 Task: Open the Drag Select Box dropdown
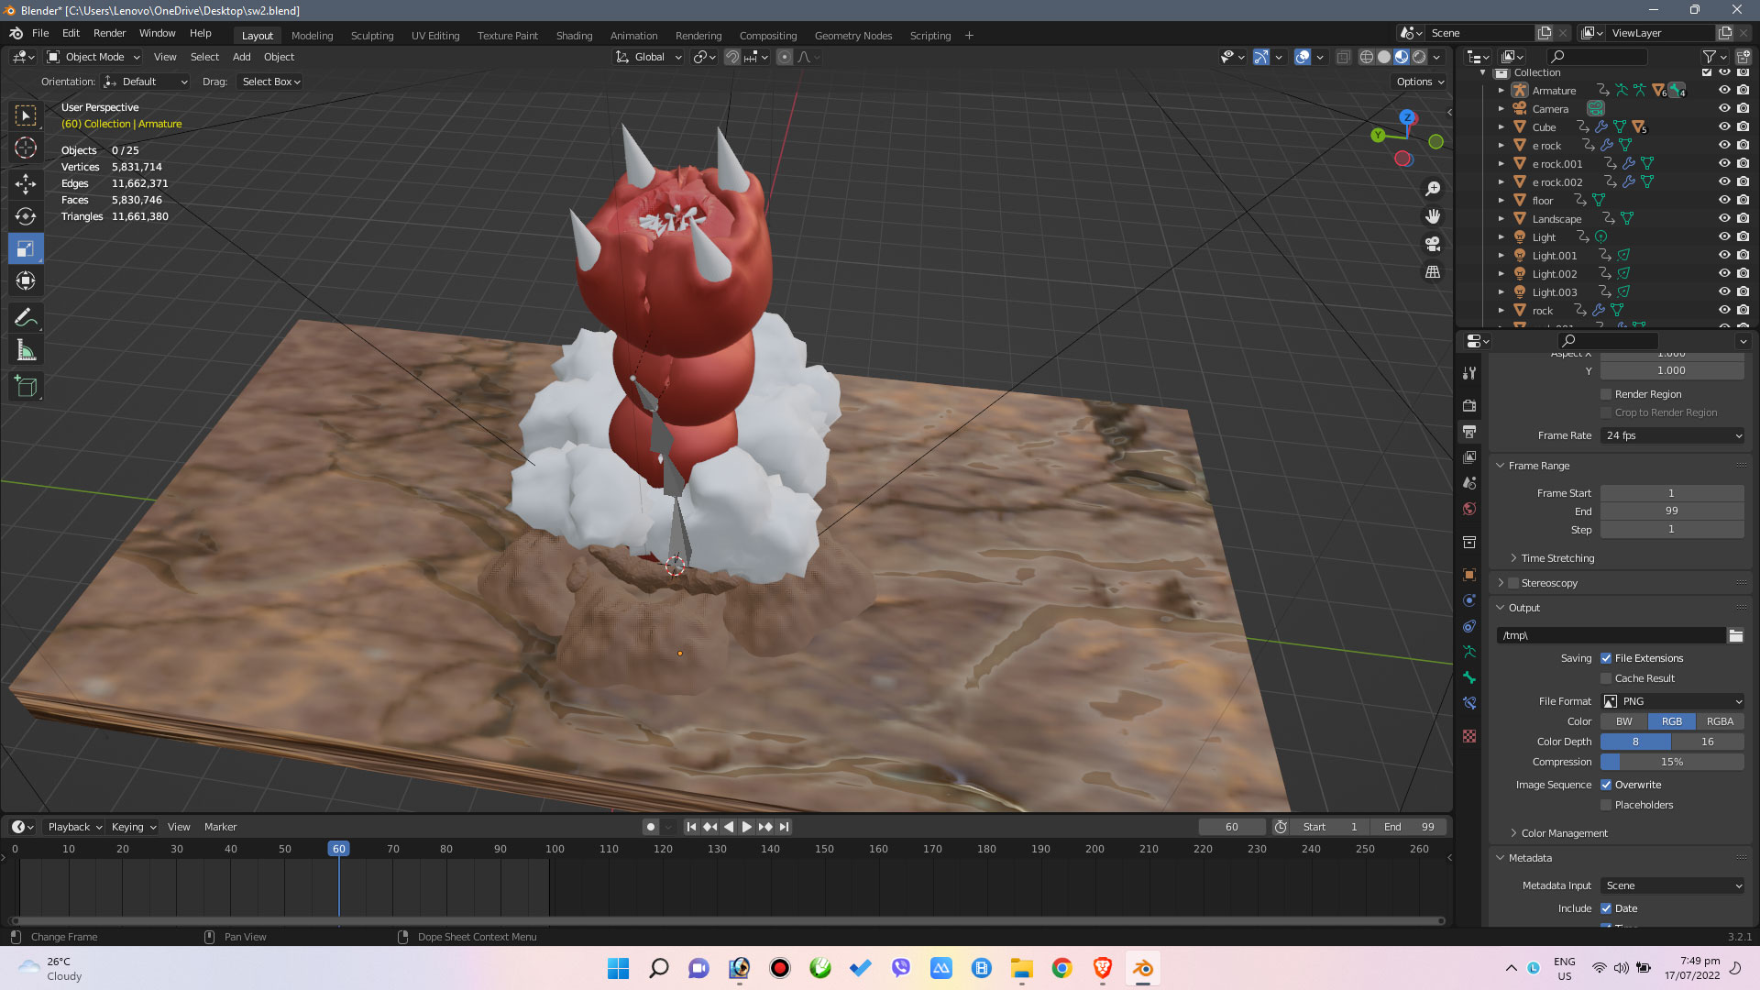(x=270, y=82)
